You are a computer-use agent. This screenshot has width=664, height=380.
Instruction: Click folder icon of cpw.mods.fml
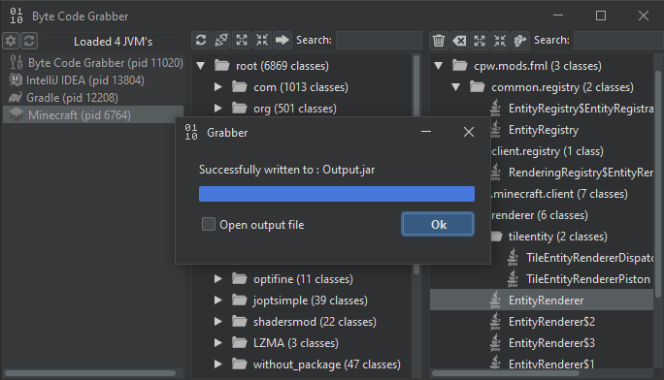tap(460, 65)
